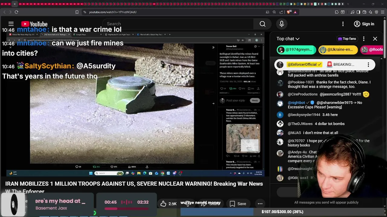This screenshot has height=217, width=387.
Task: Click the streamed taskbar Search box
Action: 109,173
